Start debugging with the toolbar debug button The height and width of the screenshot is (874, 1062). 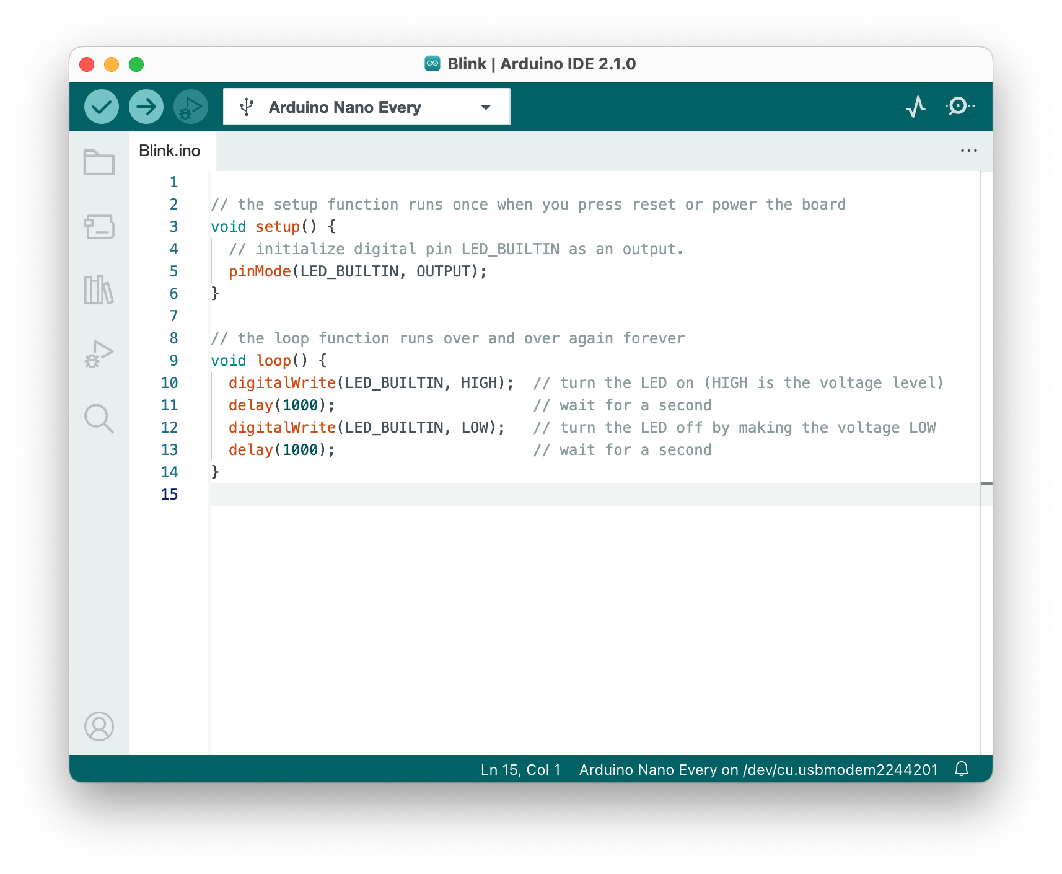pyautogui.click(x=191, y=107)
